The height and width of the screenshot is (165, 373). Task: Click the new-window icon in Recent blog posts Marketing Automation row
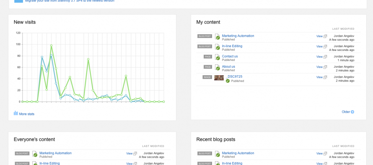click(x=325, y=154)
